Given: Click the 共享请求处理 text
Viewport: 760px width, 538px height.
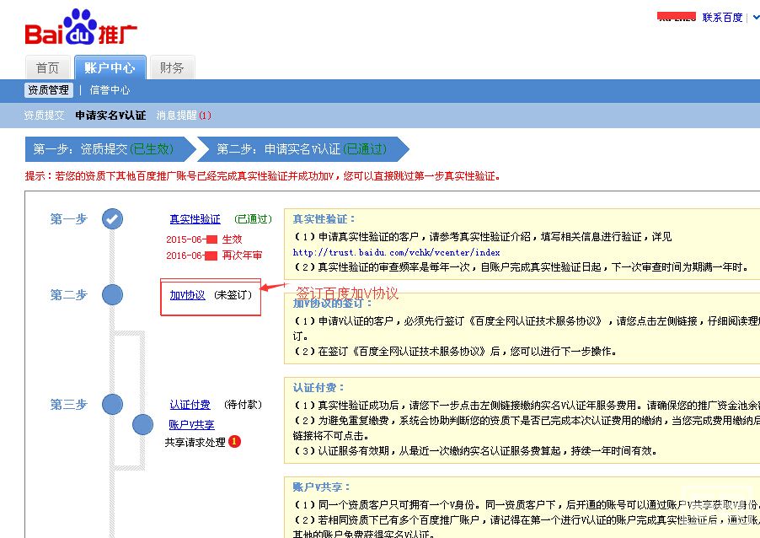Looking at the screenshot, I should coord(195,443).
